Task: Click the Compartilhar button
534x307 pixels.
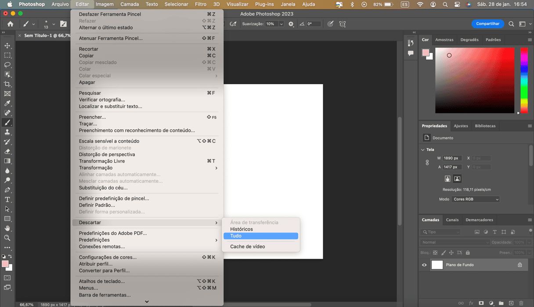Action: coord(487,24)
